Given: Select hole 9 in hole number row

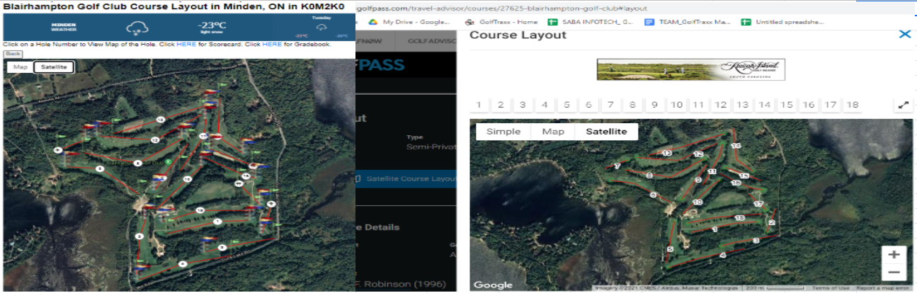Looking at the screenshot, I should click(x=654, y=105).
